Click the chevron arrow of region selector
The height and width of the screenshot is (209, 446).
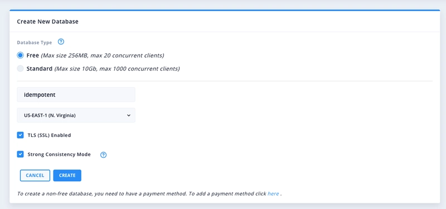click(x=129, y=116)
